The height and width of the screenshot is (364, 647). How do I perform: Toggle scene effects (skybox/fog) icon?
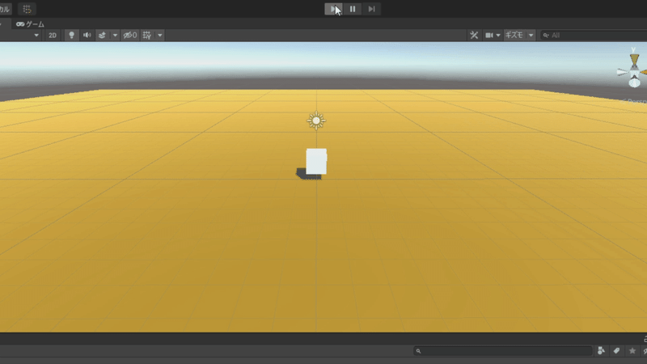[102, 36]
